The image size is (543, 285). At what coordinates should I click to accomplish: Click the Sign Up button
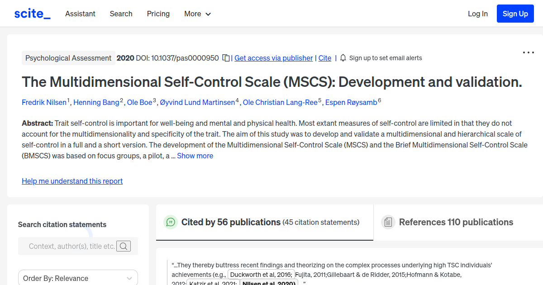pos(515,13)
